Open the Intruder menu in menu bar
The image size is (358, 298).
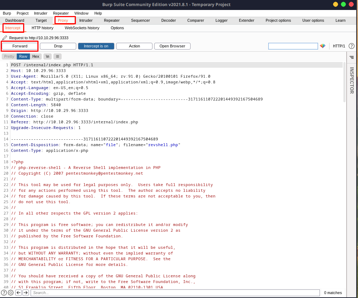point(41,13)
